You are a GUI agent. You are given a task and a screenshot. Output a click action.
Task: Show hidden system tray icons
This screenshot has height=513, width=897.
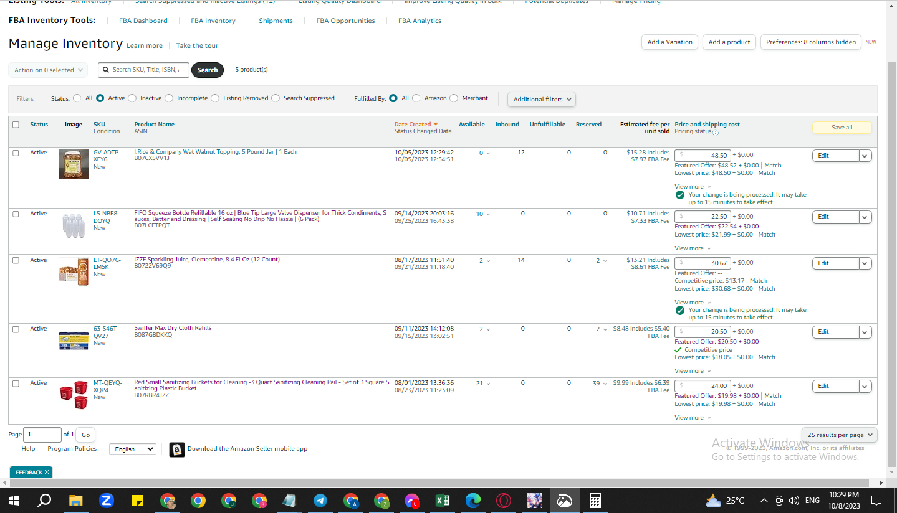764,501
